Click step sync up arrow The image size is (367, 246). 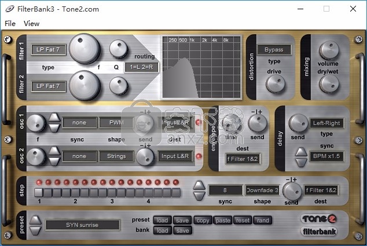pos(199,185)
